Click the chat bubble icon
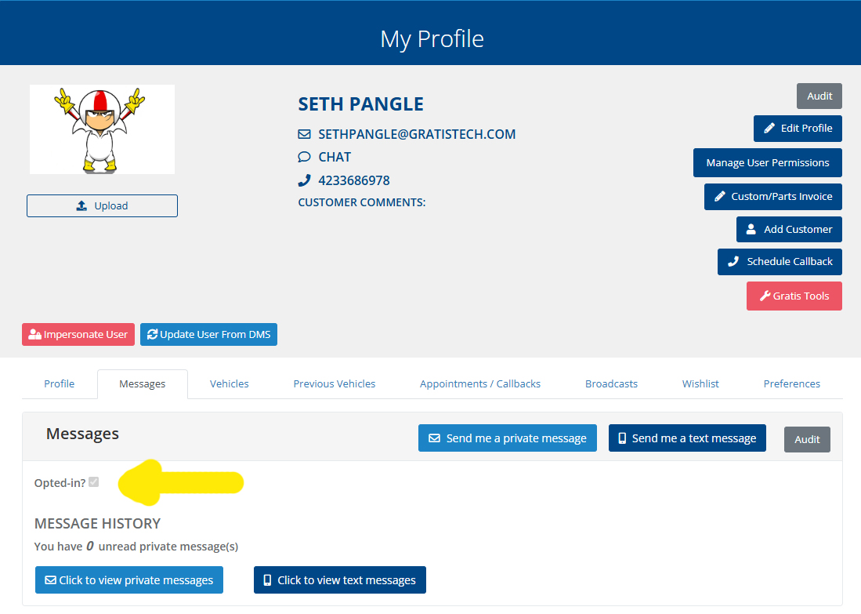 [305, 157]
